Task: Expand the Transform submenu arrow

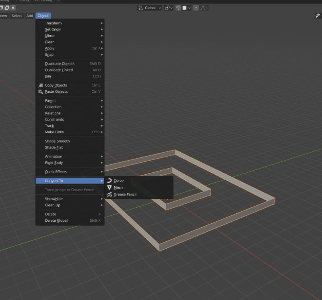Action: [102, 23]
